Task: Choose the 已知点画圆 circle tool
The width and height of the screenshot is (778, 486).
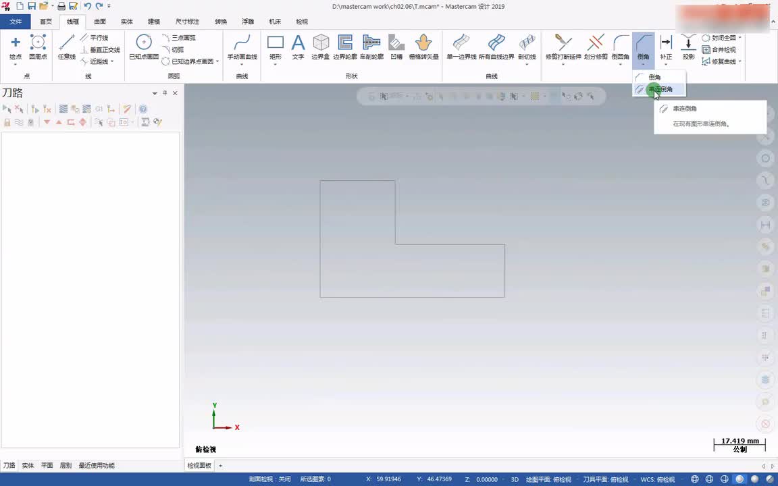Action: (x=144, y=48)
